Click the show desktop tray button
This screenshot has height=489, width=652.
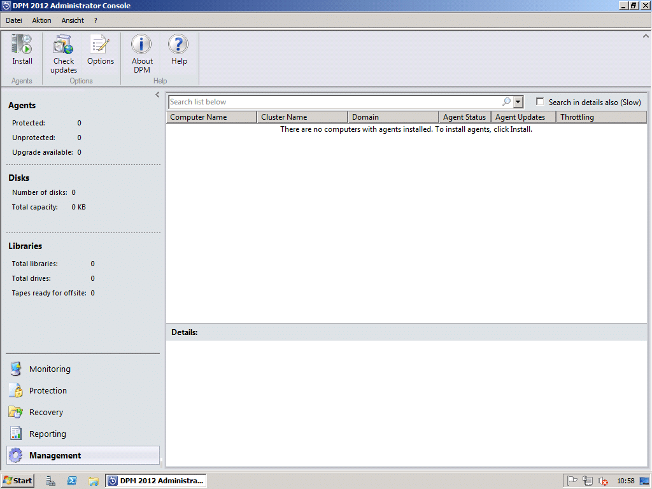tap(644, 481)
